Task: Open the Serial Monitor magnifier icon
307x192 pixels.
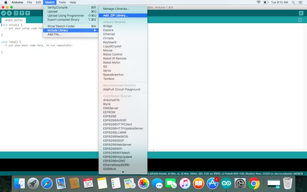Action: (301, 13)
